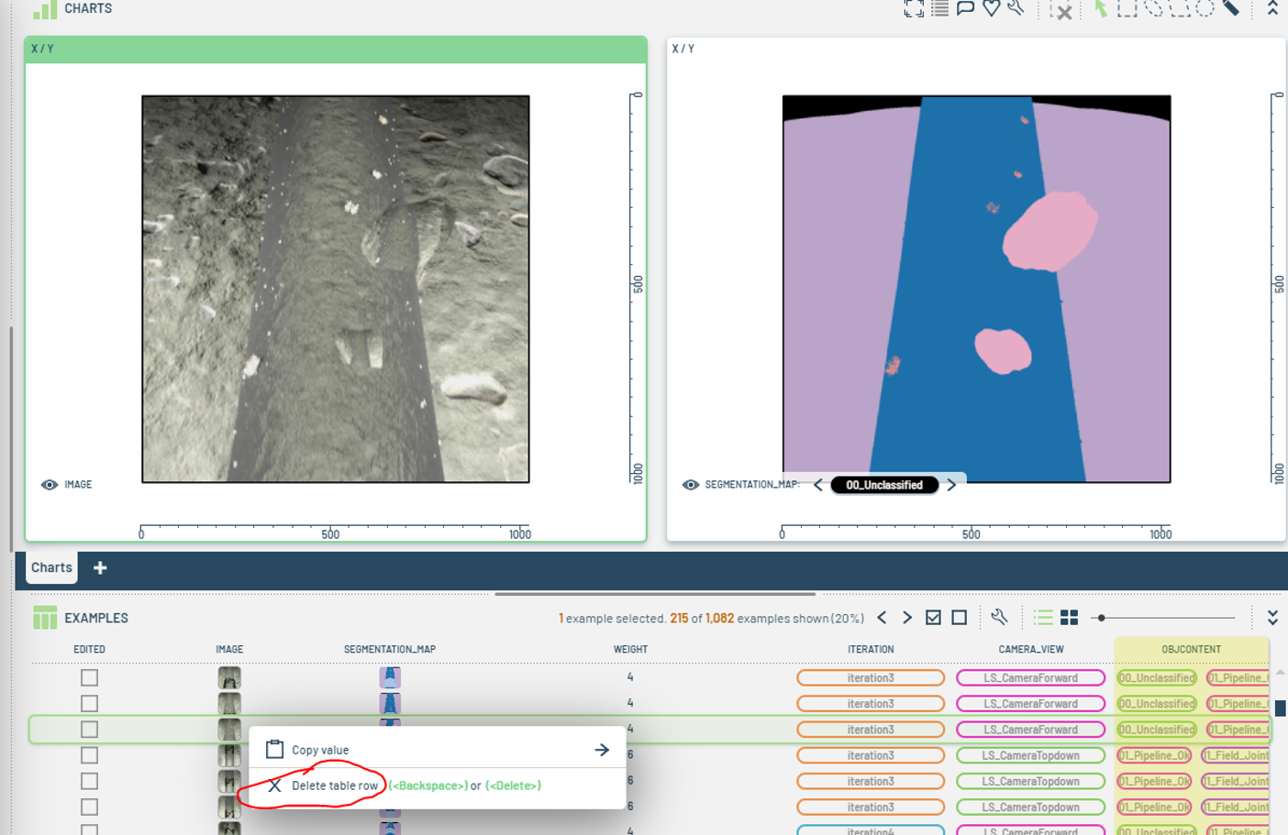Viewport: 1288px width, 835px height.
Task: Pick the paintbrush selection tool
Action: (x=1231, y=9)
